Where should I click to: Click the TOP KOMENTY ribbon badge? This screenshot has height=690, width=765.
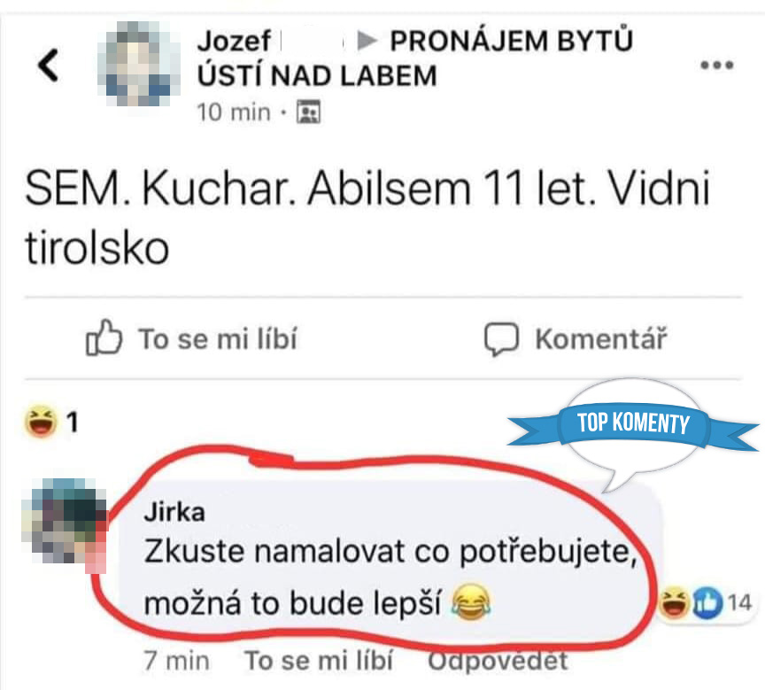coord(633,423)
